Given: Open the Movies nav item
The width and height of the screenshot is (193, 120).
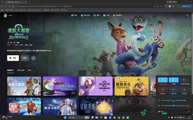Looking at the screenshot, I should point(96,15).
